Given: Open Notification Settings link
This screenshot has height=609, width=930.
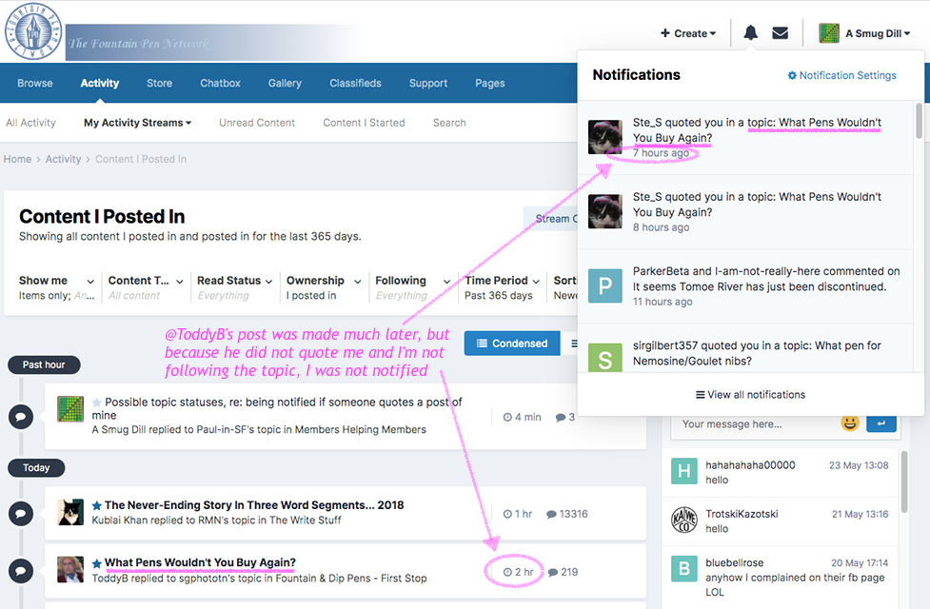Looking at the screenshot, I should pyautogui.click(x=842, y=75).
